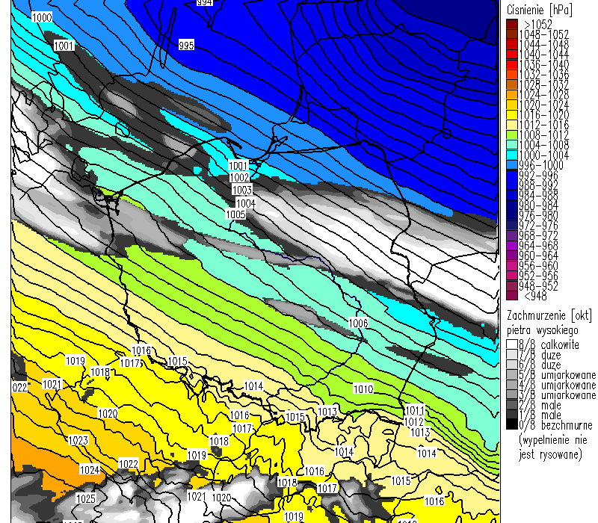Select the 1024-1028 hPa orange legend swatch
598x523 pixels.
(512, 95)
